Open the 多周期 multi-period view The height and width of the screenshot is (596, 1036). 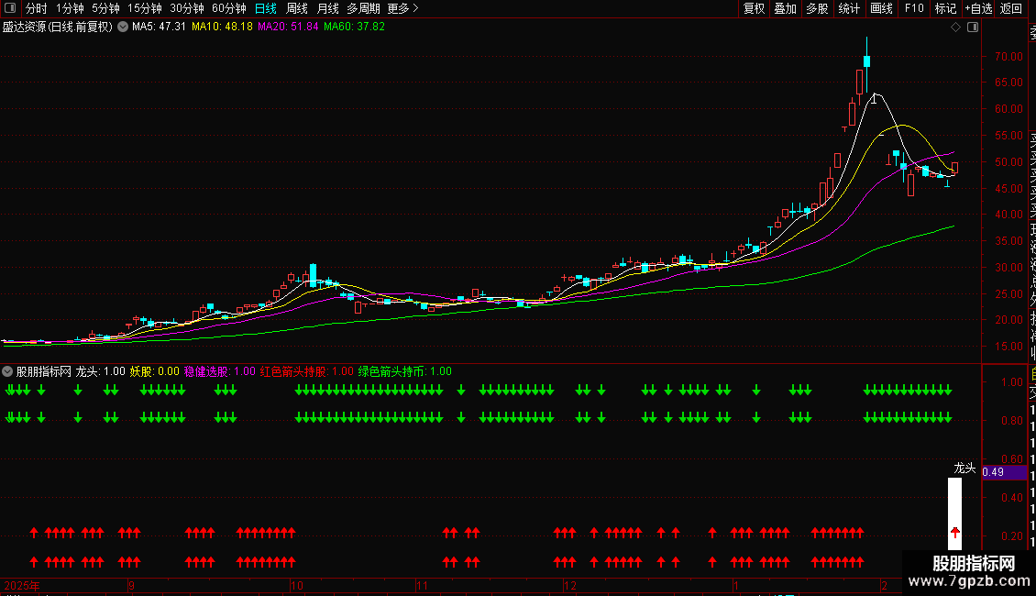(363, 8)
